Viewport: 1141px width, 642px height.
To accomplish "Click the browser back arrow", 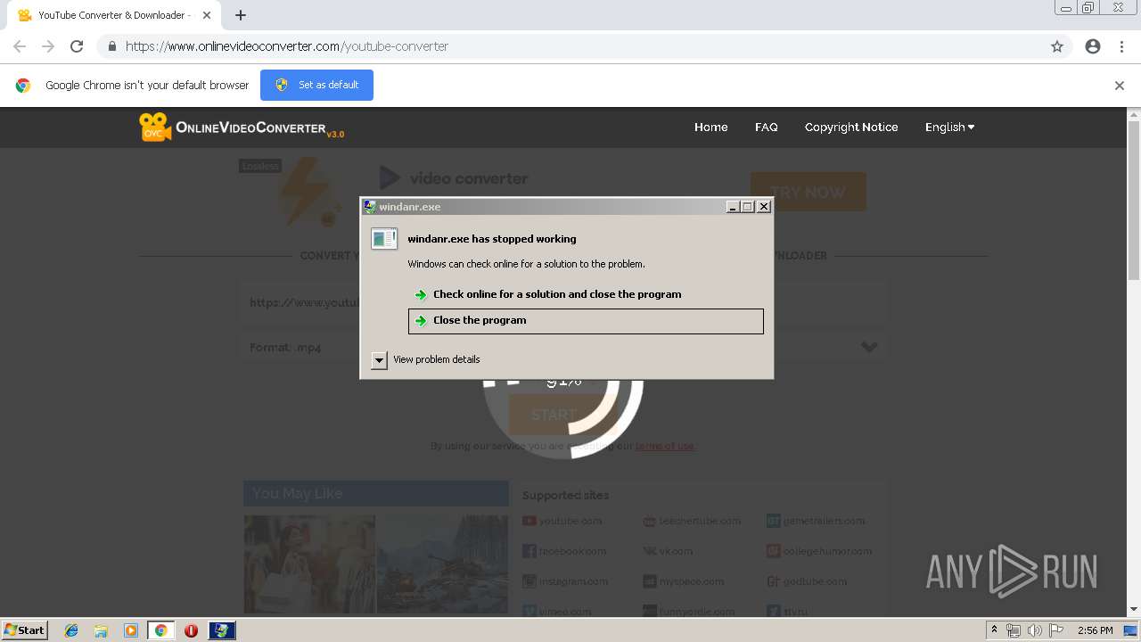I will [20, 46].
